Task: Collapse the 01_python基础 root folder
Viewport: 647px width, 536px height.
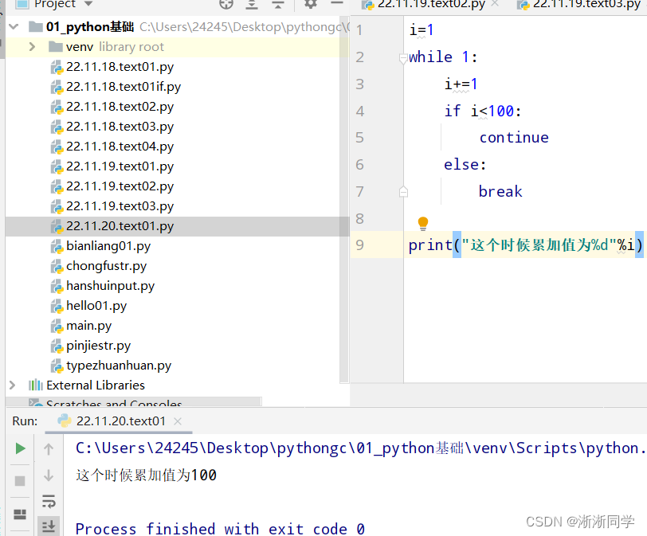Action: (x=14, y=27)
